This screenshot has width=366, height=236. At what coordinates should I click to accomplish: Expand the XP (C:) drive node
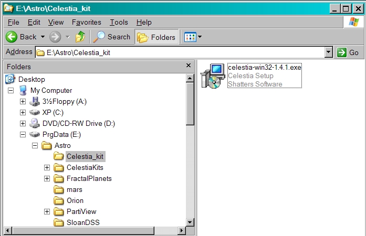point(23,112)
